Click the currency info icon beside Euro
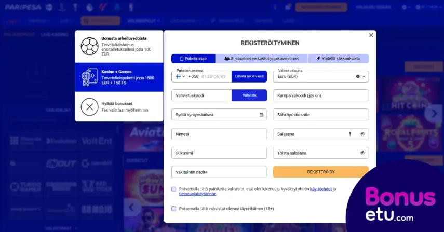 click(x=358, y=76)
